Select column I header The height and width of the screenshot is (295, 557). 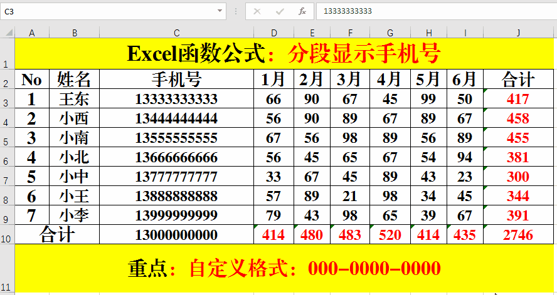pos(465,33)
